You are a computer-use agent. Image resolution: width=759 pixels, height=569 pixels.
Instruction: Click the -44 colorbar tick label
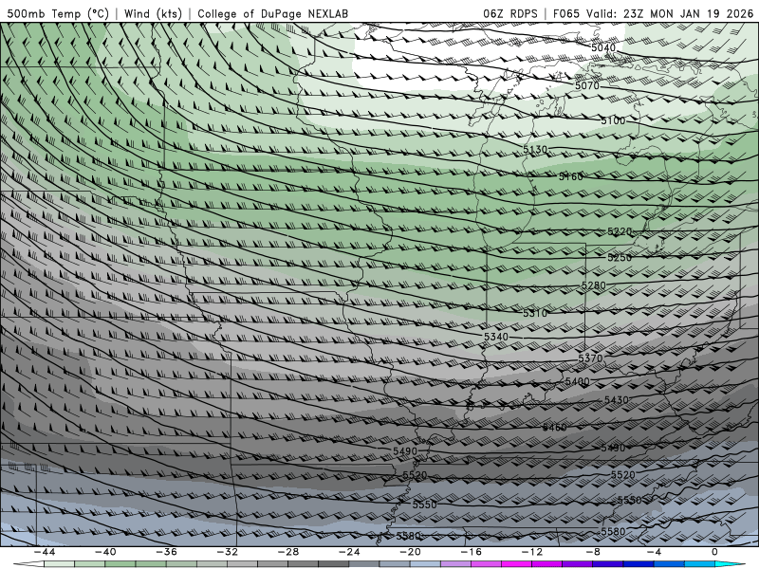[x=45, y=552]
